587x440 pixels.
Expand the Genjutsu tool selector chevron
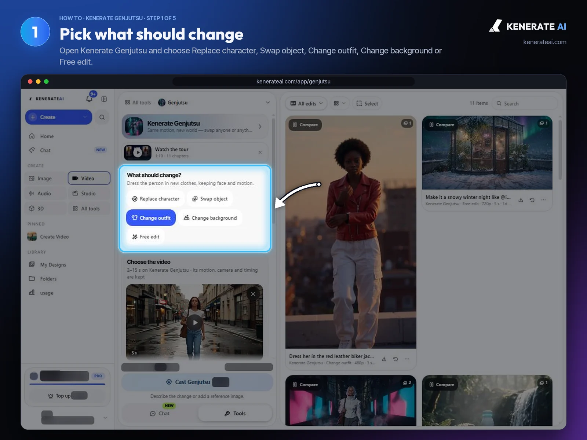[268, 103]
